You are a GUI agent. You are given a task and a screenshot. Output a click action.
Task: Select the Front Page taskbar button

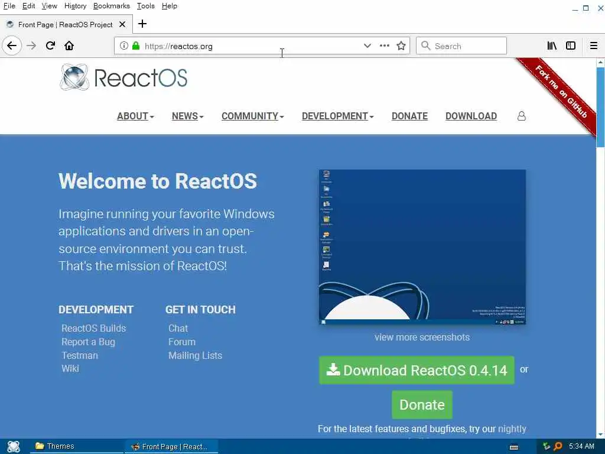click(171, 447)
